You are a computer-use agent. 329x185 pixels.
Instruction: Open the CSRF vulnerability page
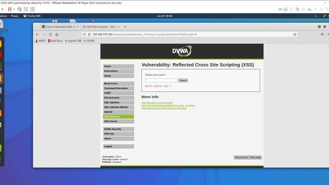(x=119, y=93)
